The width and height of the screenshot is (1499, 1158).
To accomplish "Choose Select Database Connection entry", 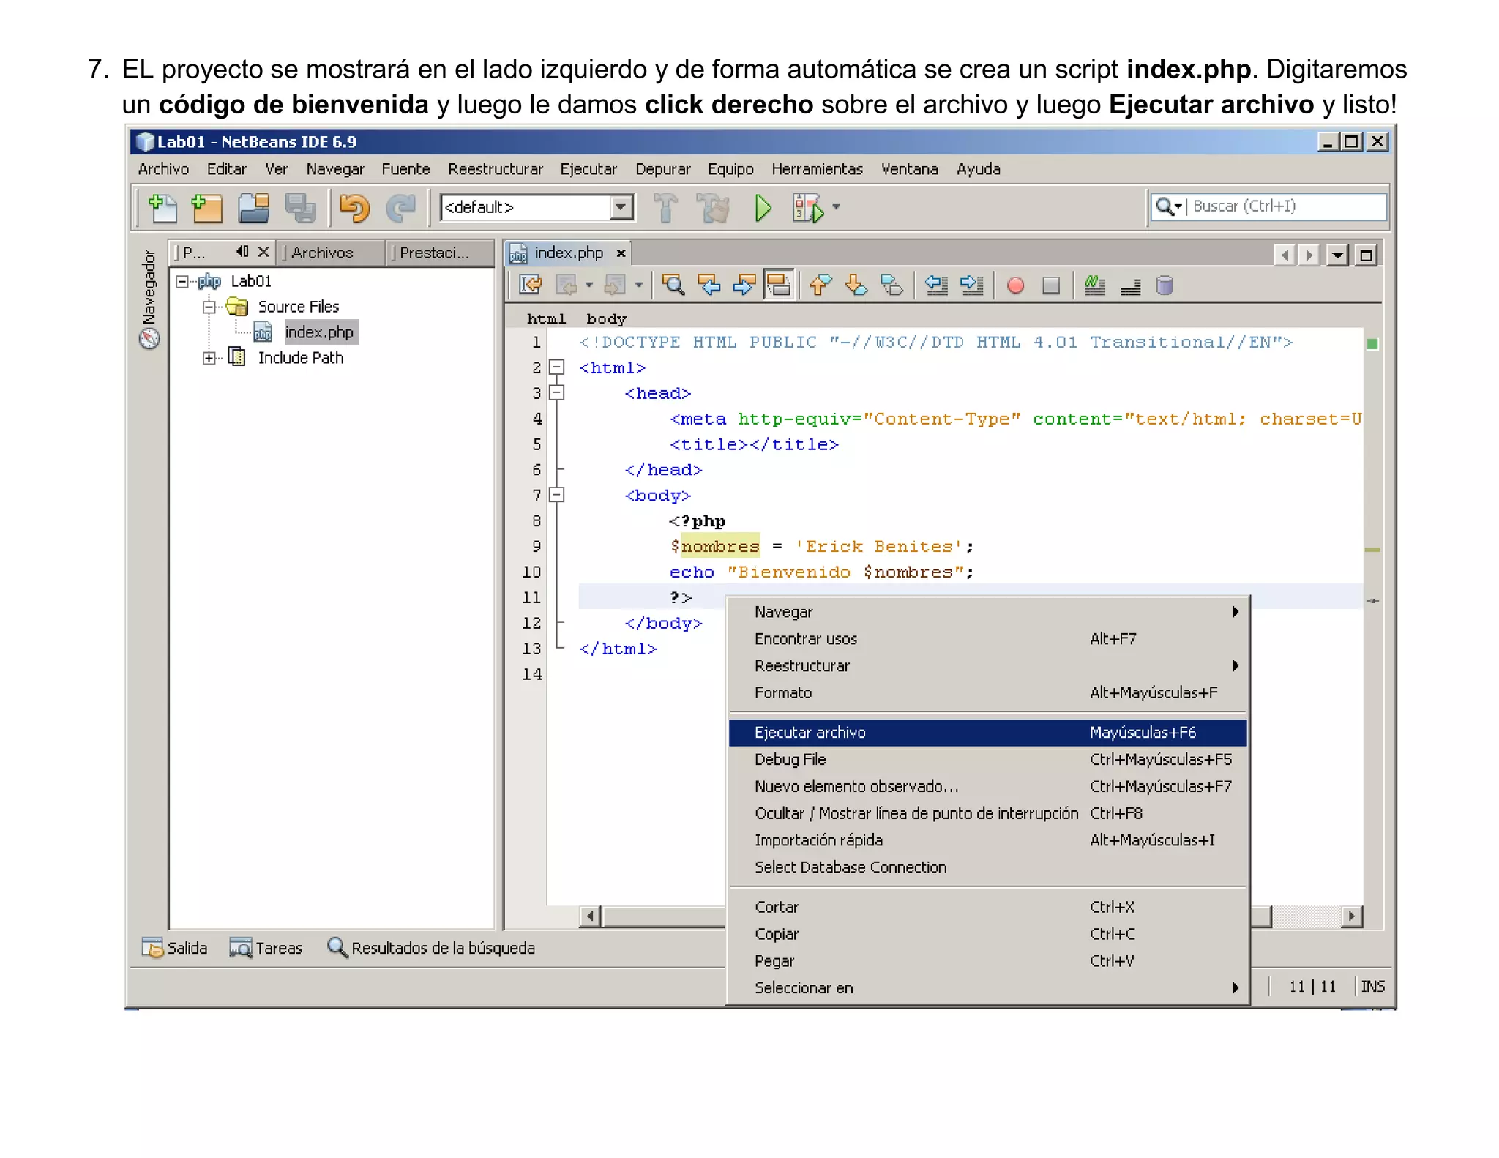I will pos(987,867).
